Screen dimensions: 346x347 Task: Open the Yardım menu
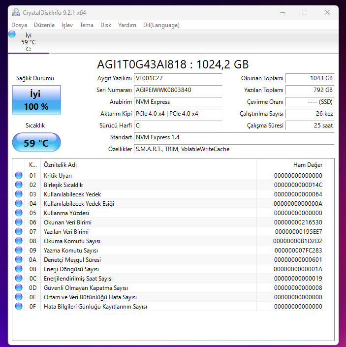coord(127,25)
